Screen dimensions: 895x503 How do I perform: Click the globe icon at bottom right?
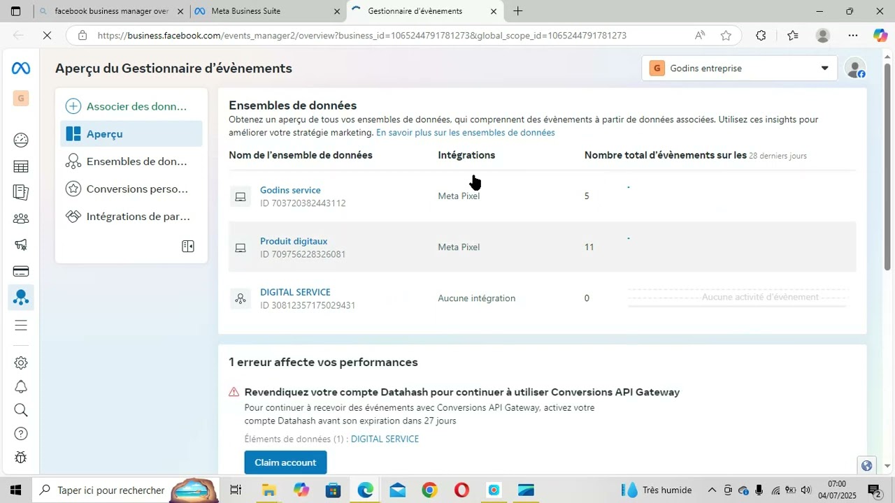pyautogui.click(x=867, y=465)
